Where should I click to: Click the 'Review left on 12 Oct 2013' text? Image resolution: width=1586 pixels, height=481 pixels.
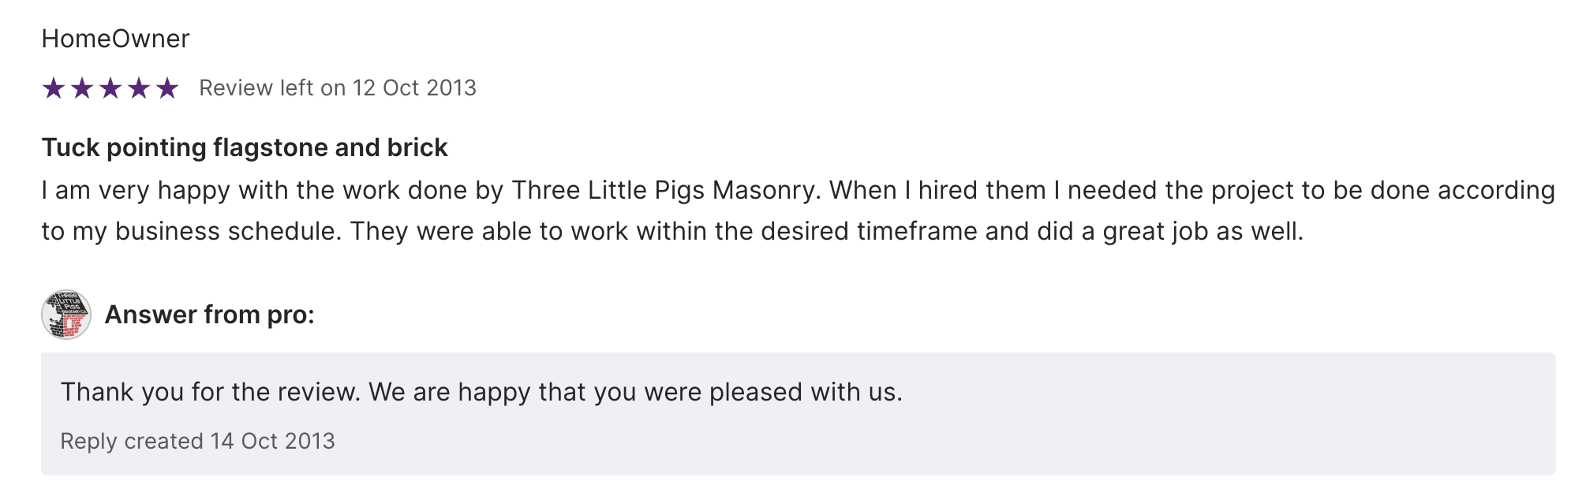pos(337,88)
